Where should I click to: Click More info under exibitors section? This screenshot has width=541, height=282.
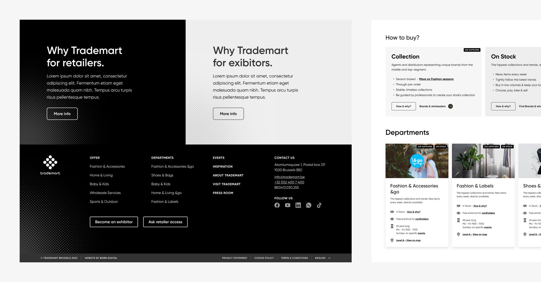coord(228,114)
